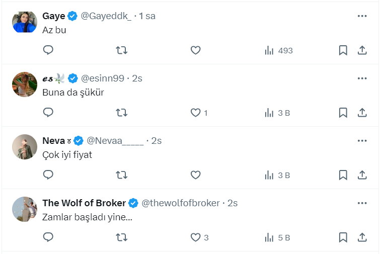Screen dimensions: 380x254
Task: Reply to Gaye's "Az bu" tweet
Action: pos(48,50)
